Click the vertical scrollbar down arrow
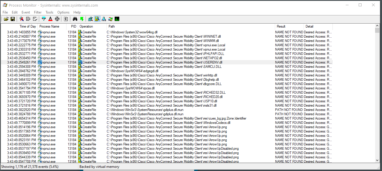Screen dimensions: 382x171 [x=377, y=161]
